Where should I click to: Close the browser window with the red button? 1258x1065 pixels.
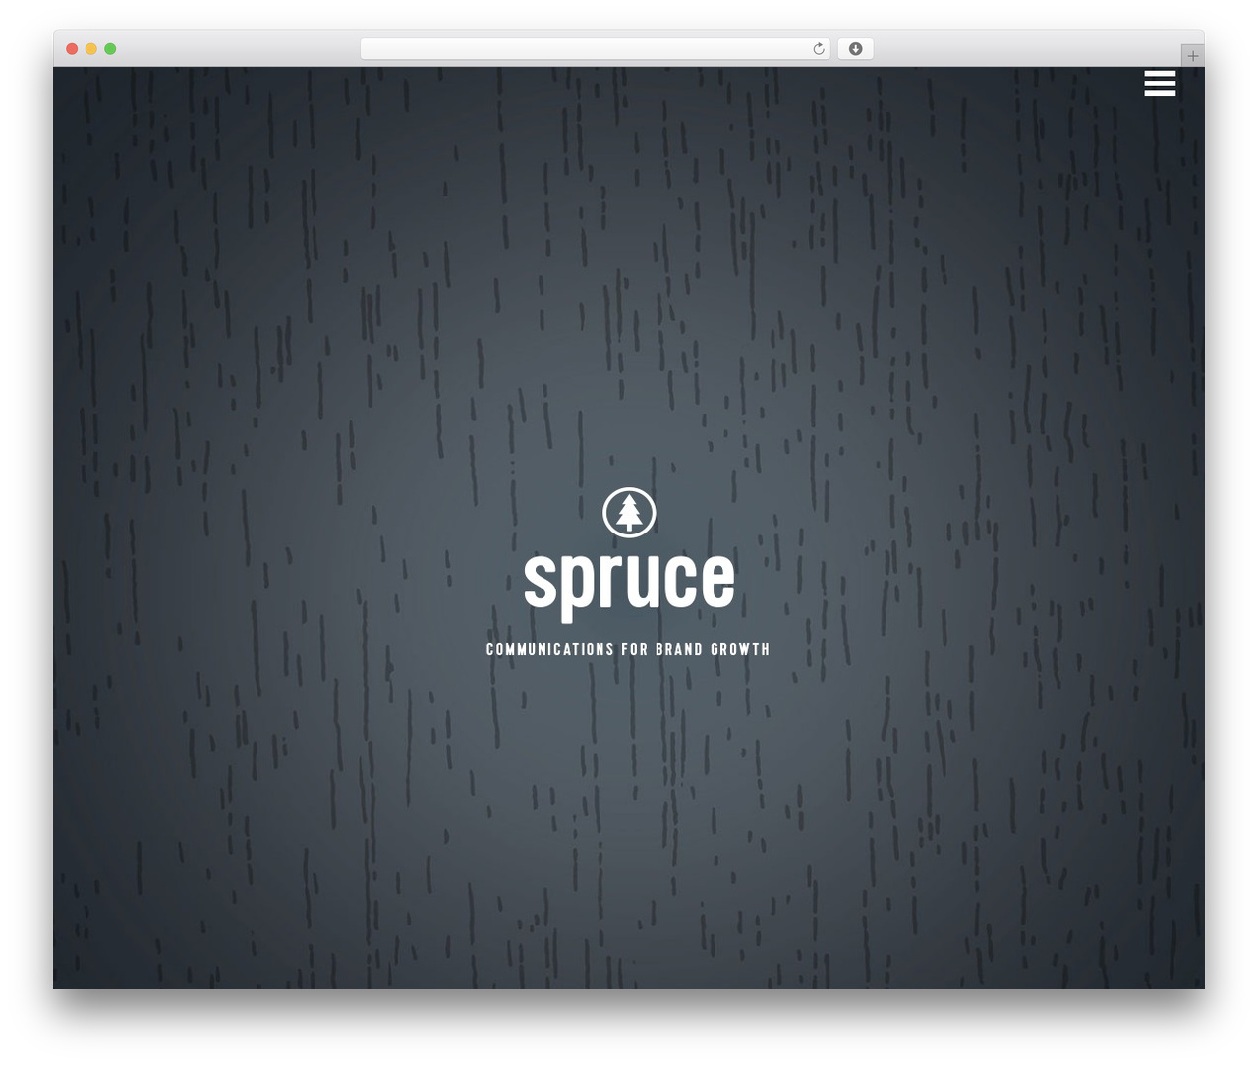[72, 49]
